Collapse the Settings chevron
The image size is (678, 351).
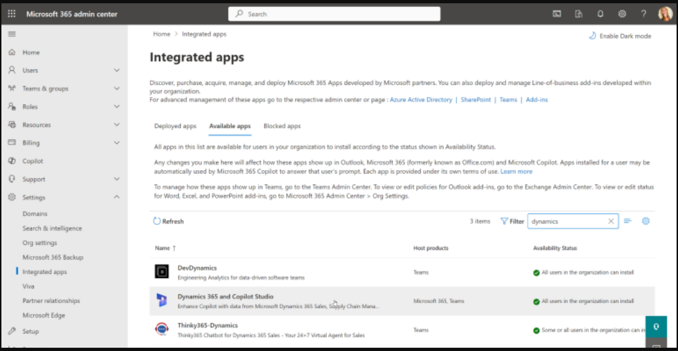(117, 197)
